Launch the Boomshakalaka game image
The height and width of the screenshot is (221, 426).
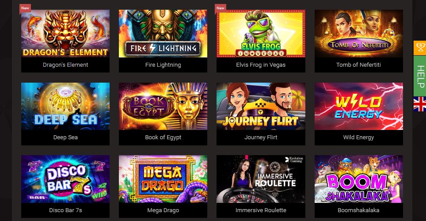pos(359,179)
